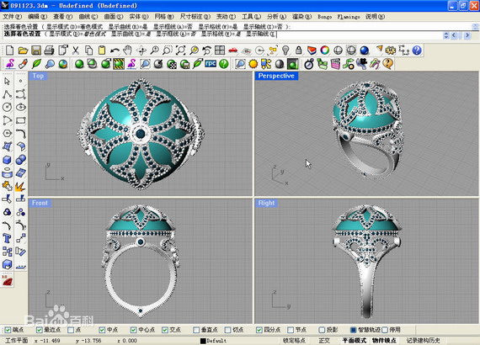Toggle the 中心点 (Center) osnap checkbox
The image size is (480, 345).
[133, 330]
